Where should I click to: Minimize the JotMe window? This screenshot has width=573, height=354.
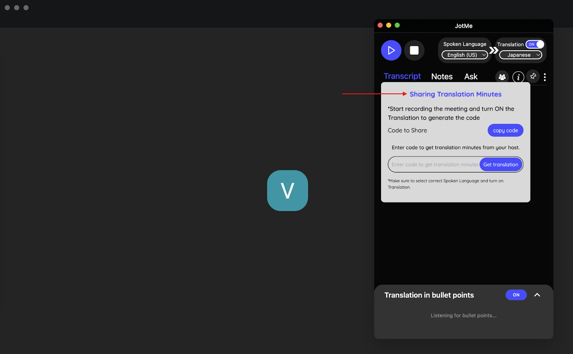point(389,25)
